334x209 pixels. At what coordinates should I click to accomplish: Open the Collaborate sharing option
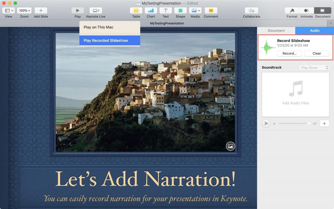click(x=252, y=10)
